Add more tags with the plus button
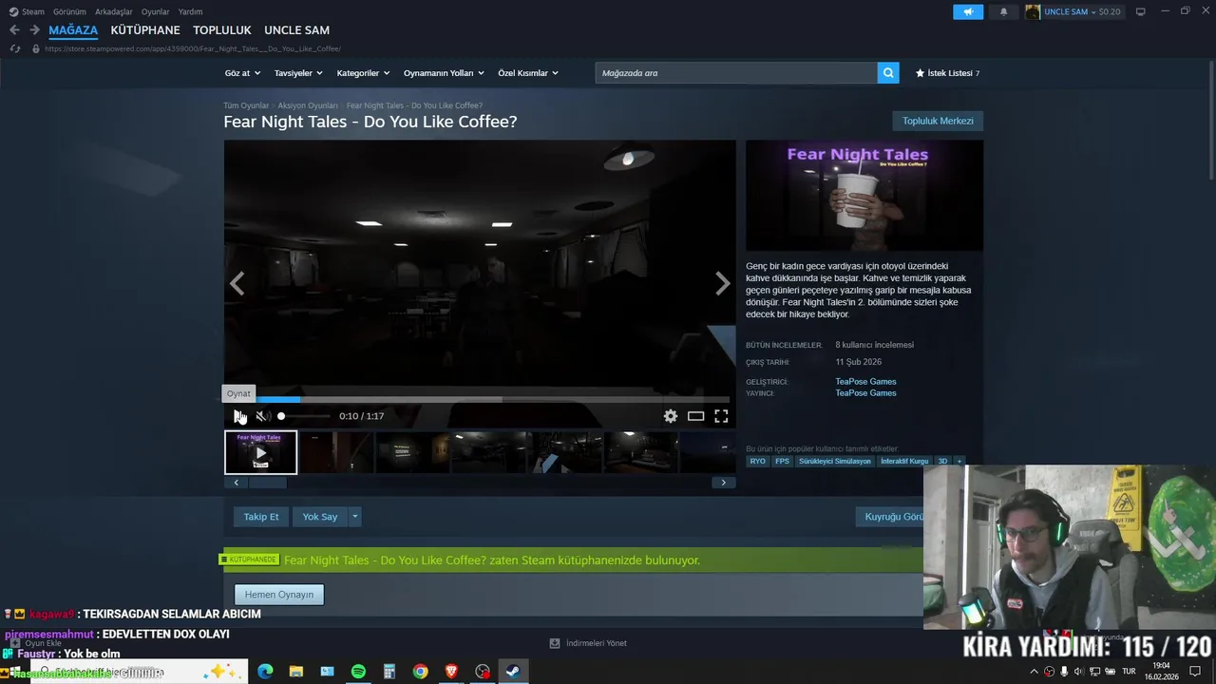Image resolution: width=1216 pixels, height=684 pixels. tap(959, 461)
